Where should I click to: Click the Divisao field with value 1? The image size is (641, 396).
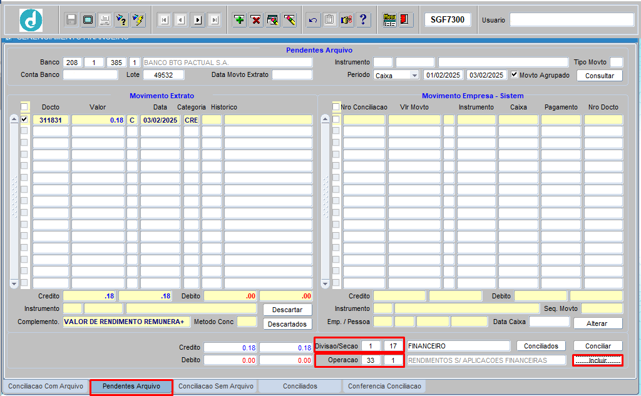pos(371,346)
